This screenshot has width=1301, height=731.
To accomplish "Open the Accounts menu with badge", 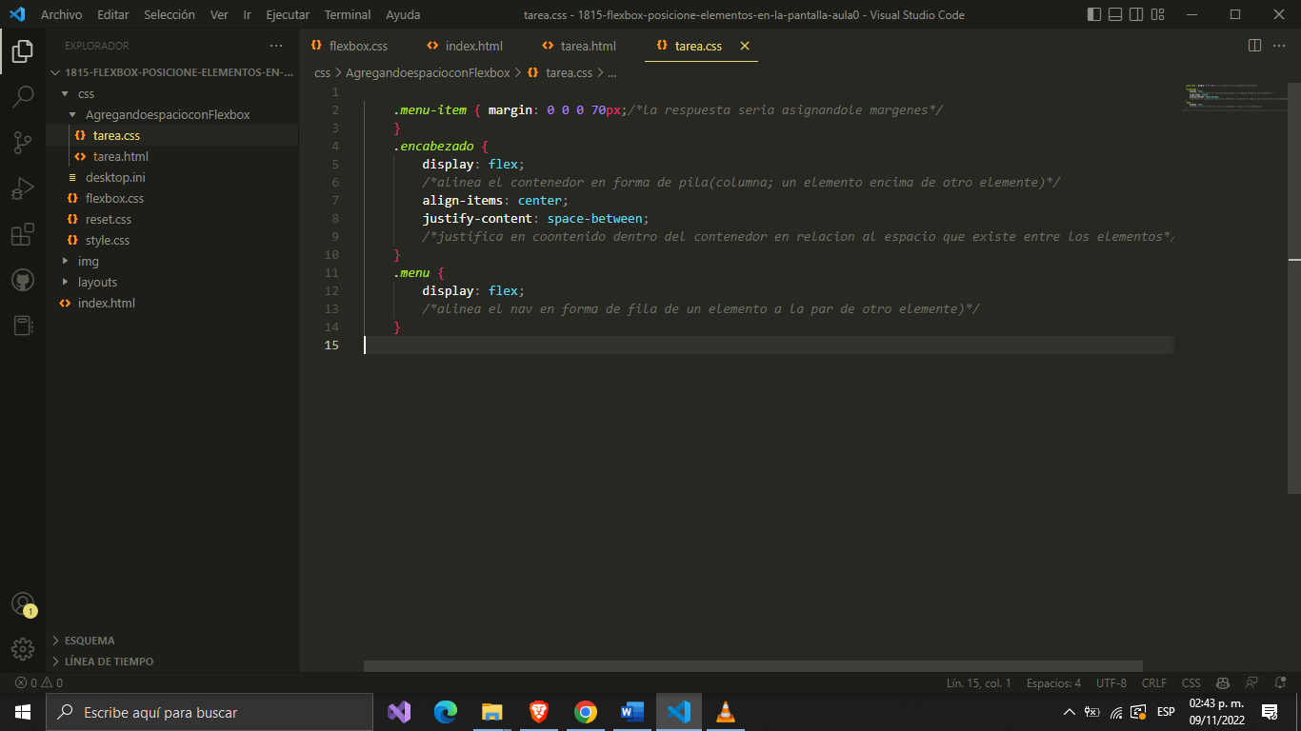I will coord(23,604).
